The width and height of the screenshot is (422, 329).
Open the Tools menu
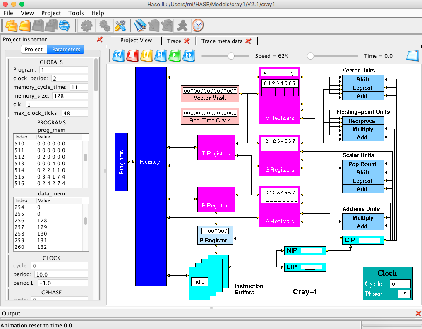tap(76, 13)
